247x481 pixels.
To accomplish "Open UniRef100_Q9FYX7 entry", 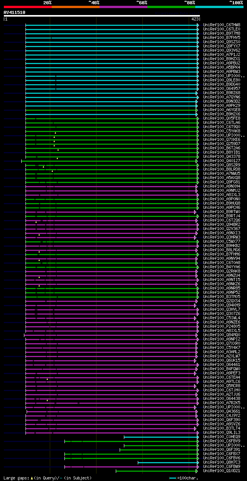I will tap(222, 46).
